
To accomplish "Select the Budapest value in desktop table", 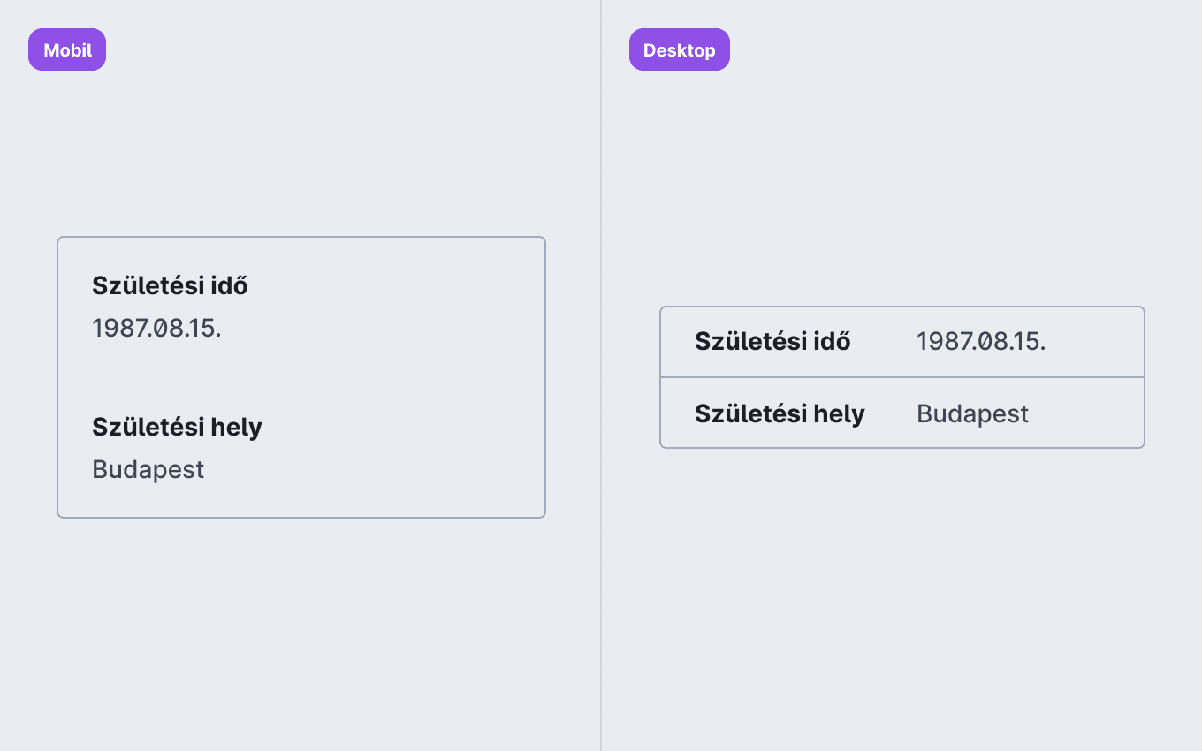I will point(972,413).
